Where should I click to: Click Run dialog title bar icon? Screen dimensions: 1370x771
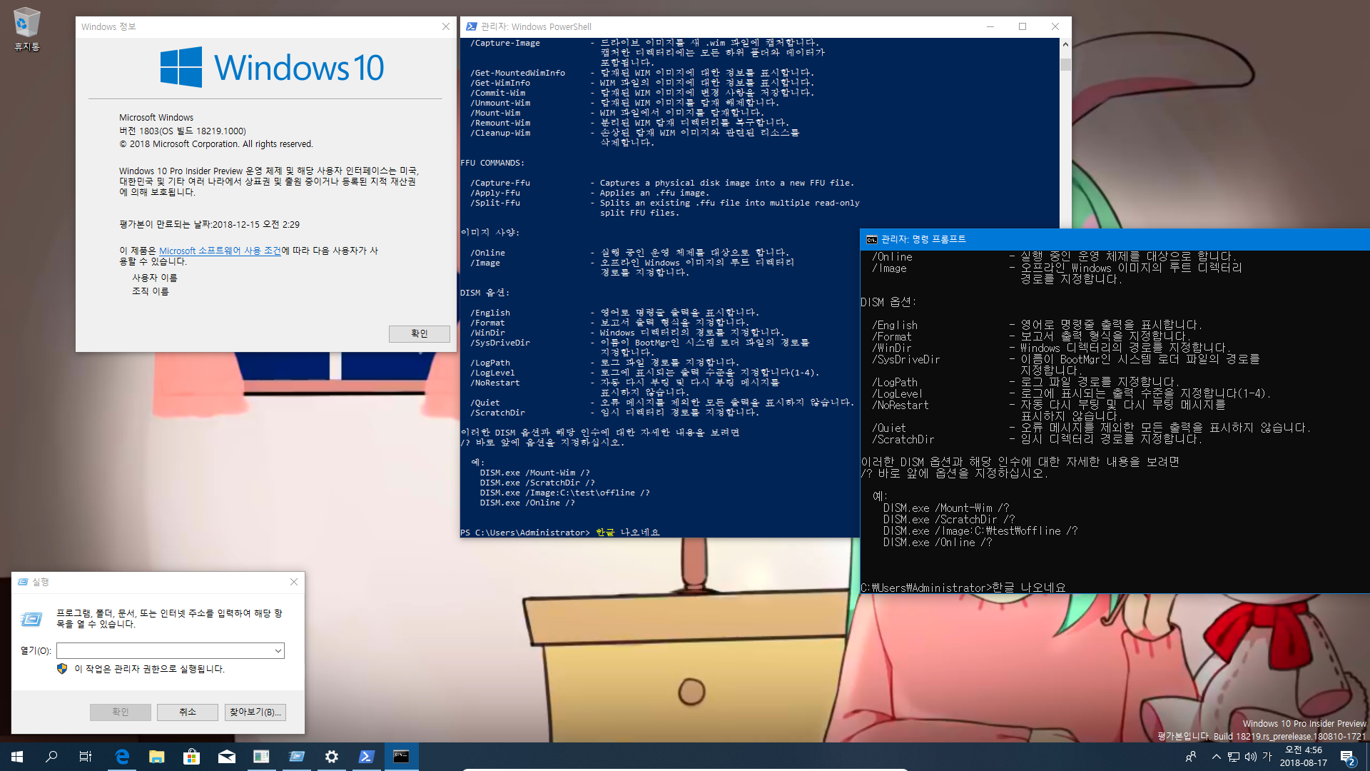click(x=24, y=582)
